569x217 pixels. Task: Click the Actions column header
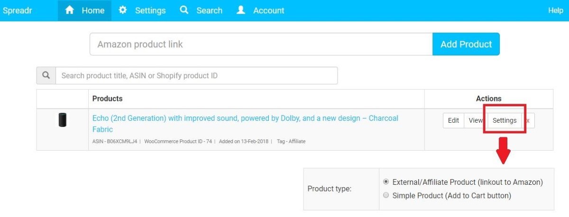click(488, 99)
